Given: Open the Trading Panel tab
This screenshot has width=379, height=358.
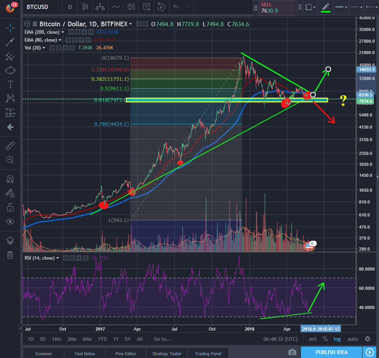Looking at the screenshot, I should pyautogui.click(x=208, y=353).
